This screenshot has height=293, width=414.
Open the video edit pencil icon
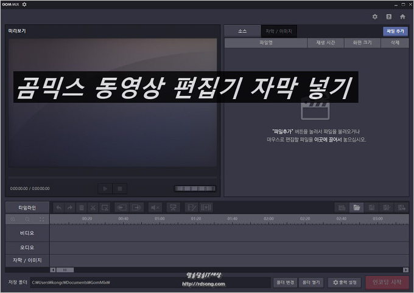(x=192, y=208)
